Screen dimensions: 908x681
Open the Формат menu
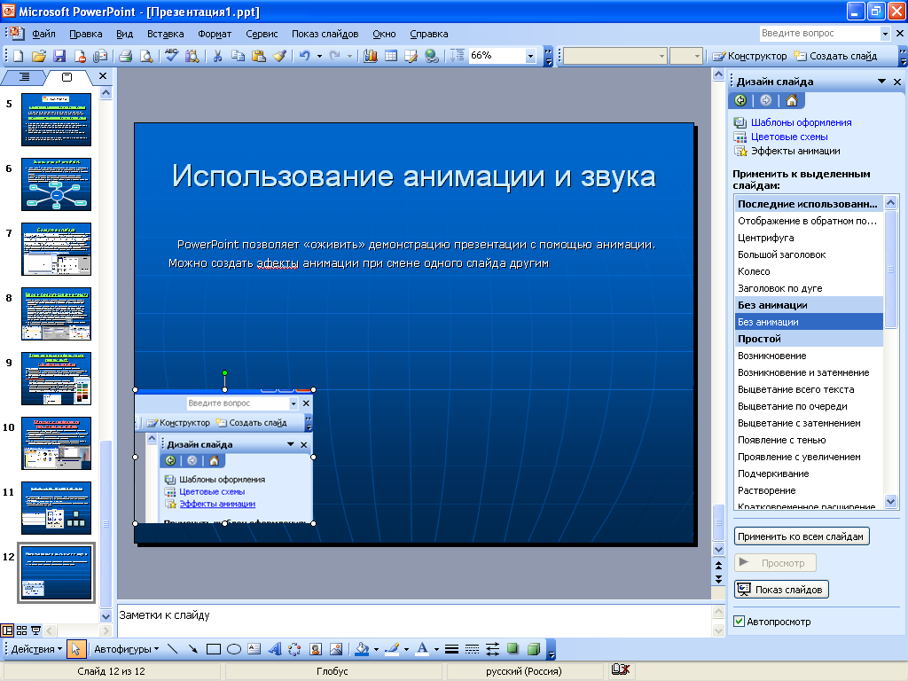(215, 35)
